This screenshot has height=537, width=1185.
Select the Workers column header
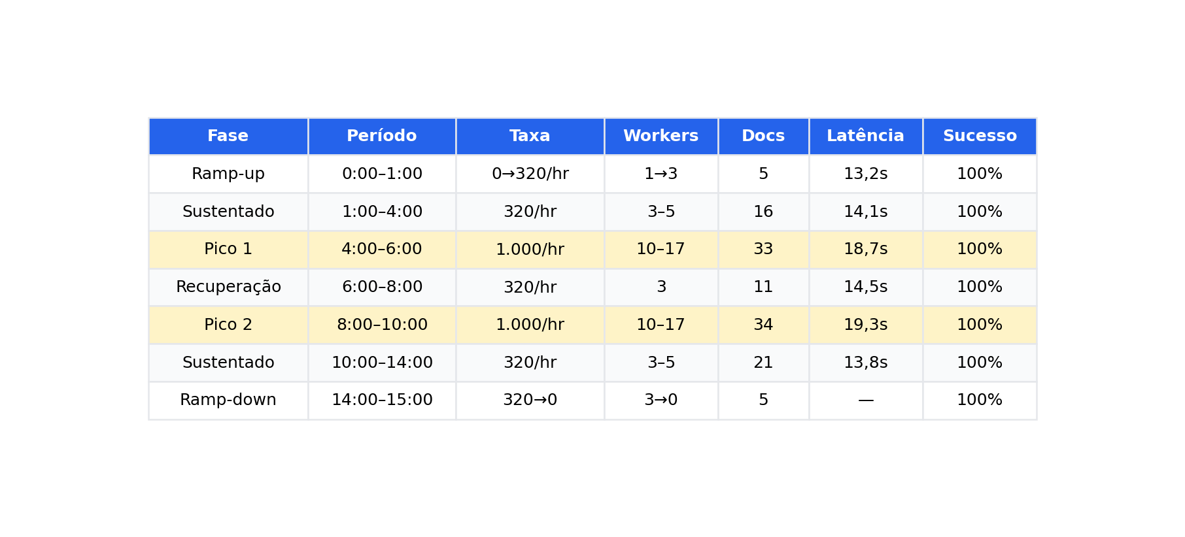(661, 137)
